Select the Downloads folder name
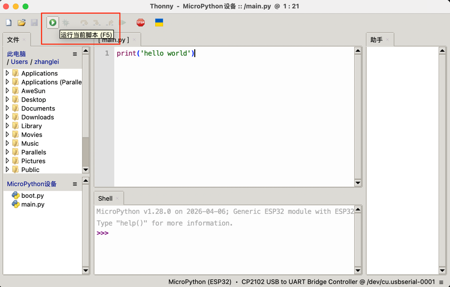Screen dimensions: 450x287 [38, 117]
